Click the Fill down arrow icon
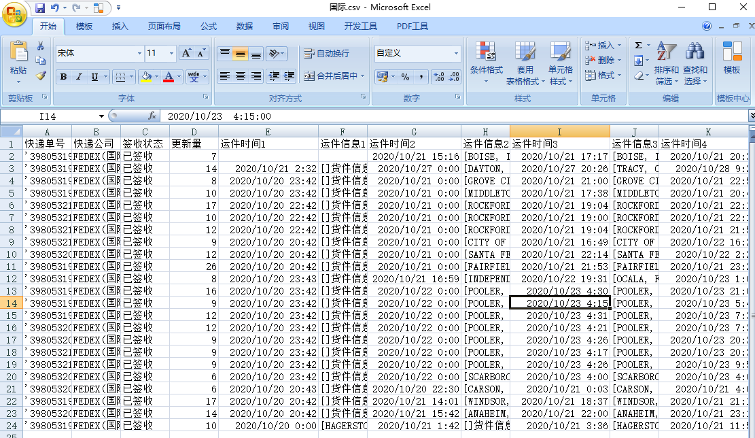This screenshot has height=438, width=755. click(639, 61)
